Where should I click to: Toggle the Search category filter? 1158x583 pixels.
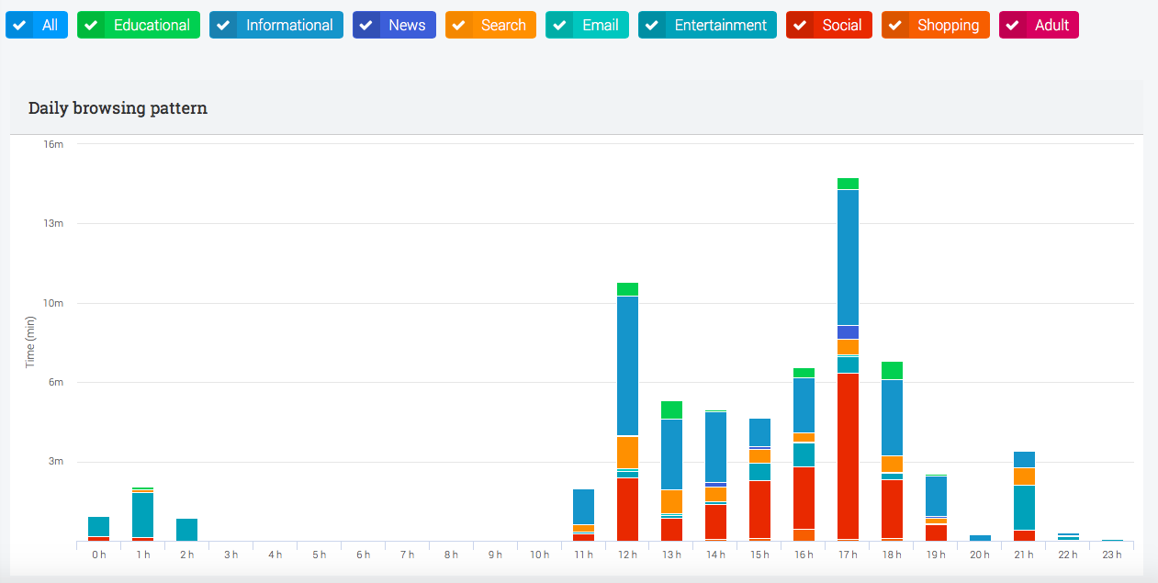pyautogui.click(x=490, y=25)
